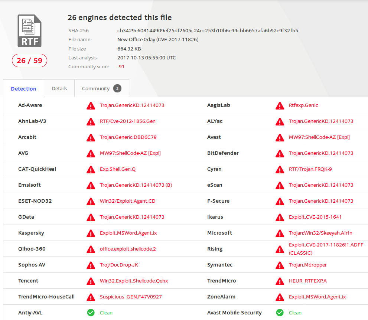Click the Arcabit result Trojan.Generic.DBD6C79

(x=128, y=137)
